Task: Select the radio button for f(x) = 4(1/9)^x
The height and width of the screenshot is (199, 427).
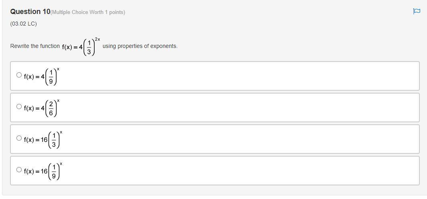Action: (19, 75)
